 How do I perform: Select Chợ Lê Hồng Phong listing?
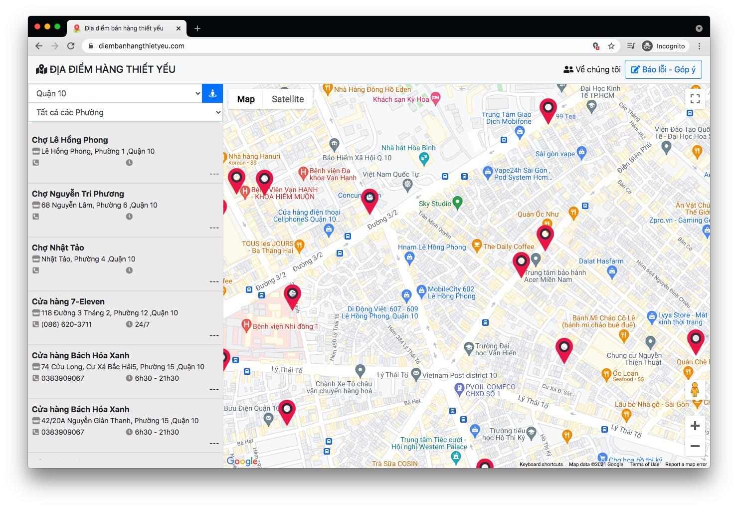coord(125,156)
